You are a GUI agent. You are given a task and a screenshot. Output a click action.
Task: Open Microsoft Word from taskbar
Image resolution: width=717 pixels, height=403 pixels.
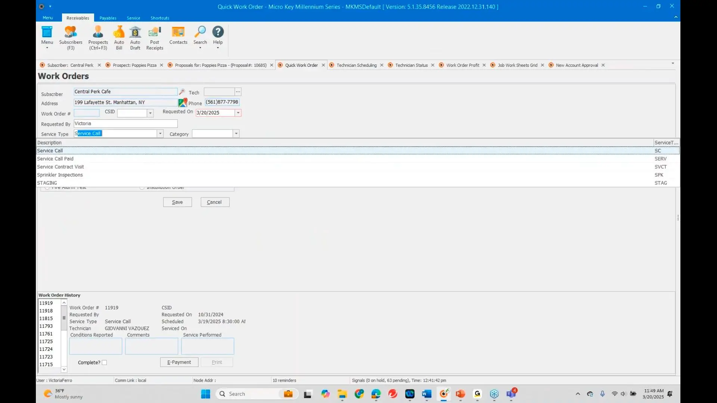tap(426, 394)
